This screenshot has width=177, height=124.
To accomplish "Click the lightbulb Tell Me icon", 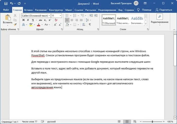I will [138, 10].
